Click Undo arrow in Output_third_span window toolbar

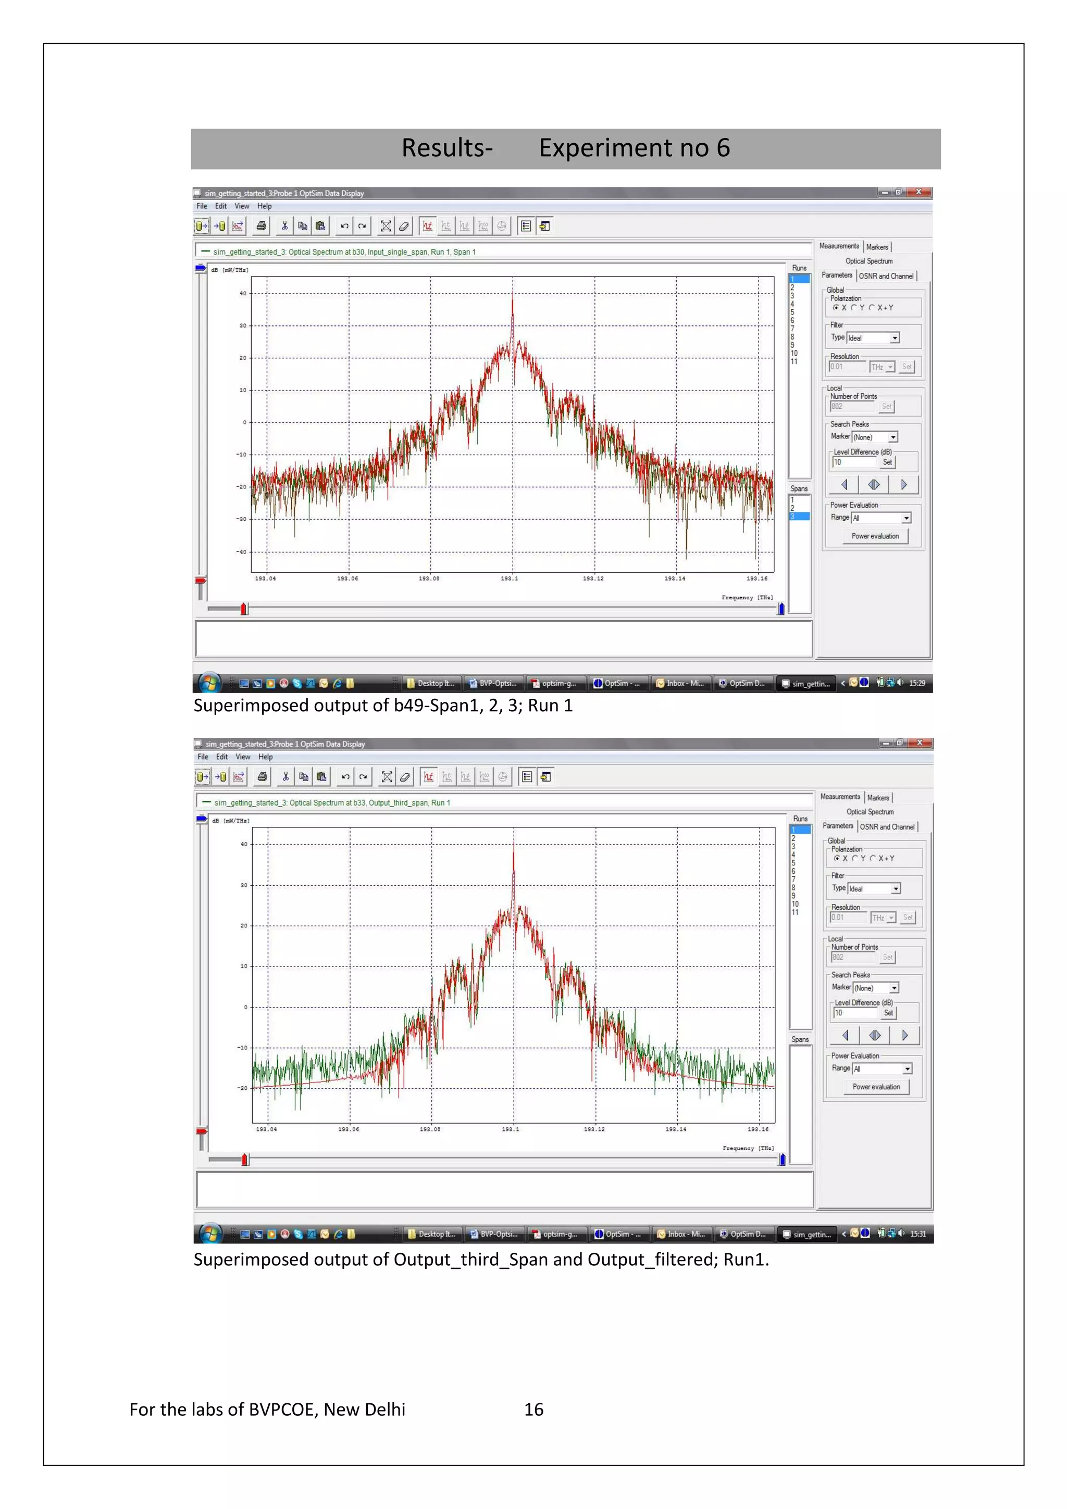pyautogui.click(x=345, y=777)
